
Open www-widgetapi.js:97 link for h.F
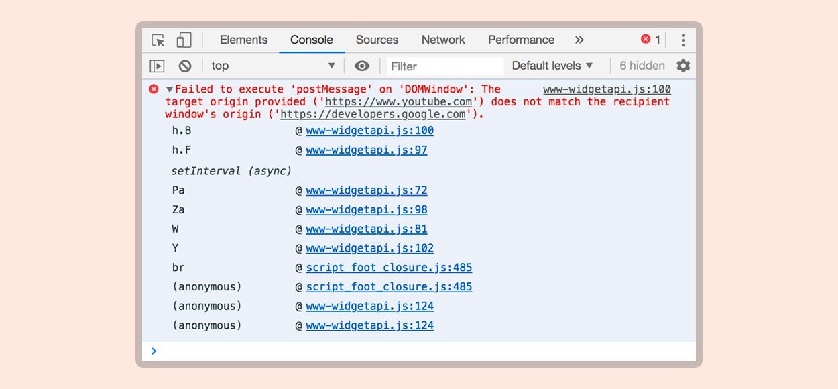pos(366,150)
